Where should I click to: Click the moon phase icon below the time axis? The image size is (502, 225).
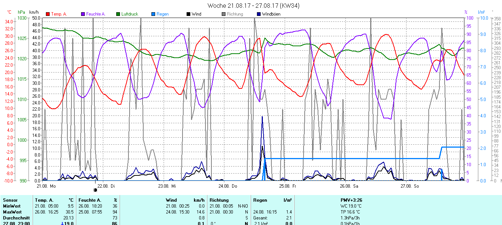tap(95, 190)
